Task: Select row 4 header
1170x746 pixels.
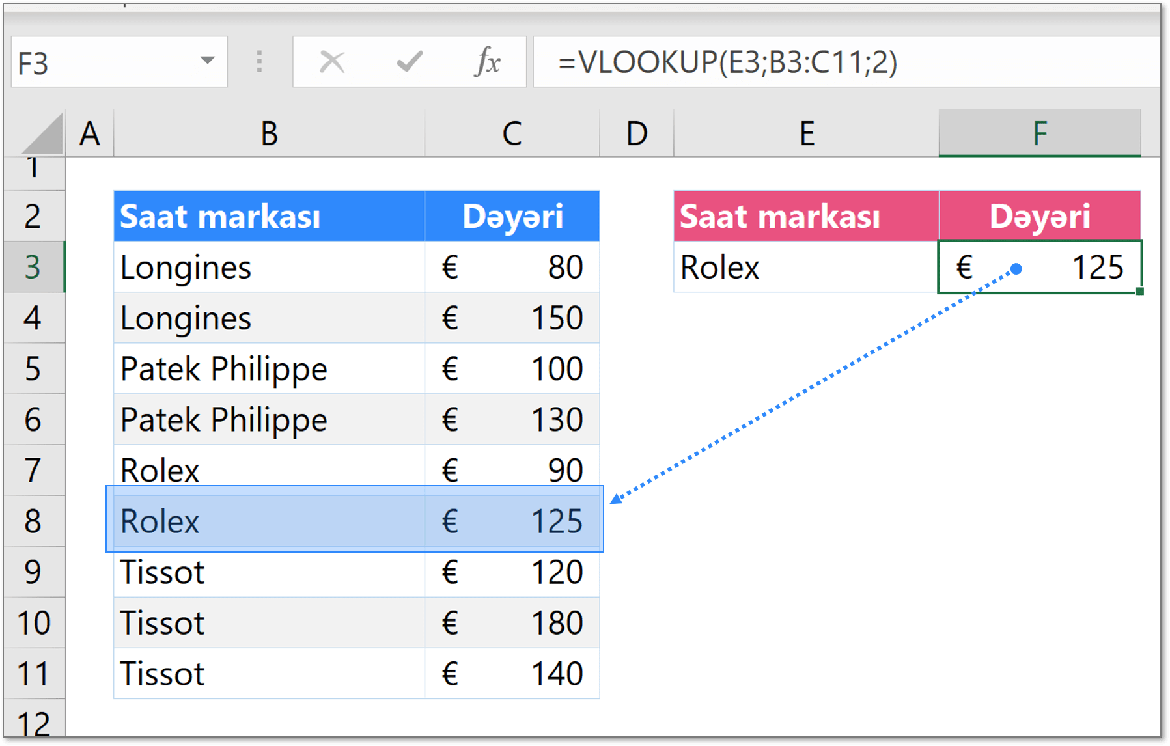Action: click(x=34, y=318)
